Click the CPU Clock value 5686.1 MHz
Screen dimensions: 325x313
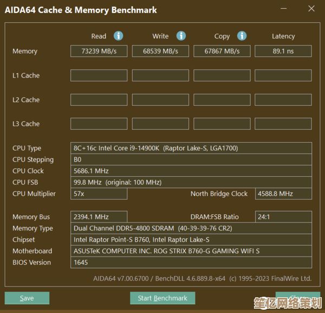[x=191, y=171]
